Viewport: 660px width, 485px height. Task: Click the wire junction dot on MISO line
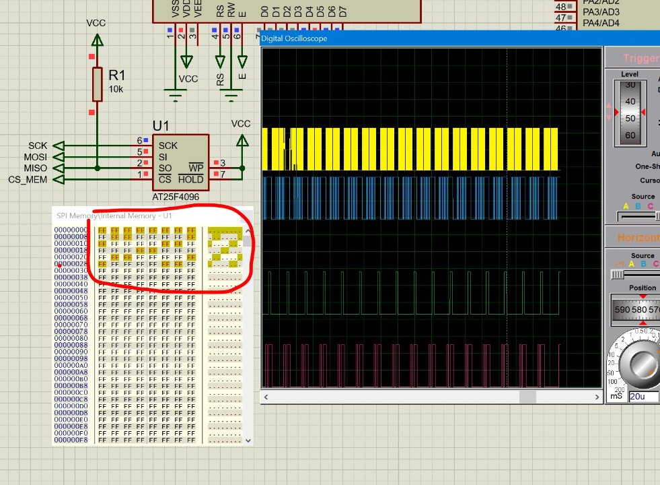pos(98,168)
